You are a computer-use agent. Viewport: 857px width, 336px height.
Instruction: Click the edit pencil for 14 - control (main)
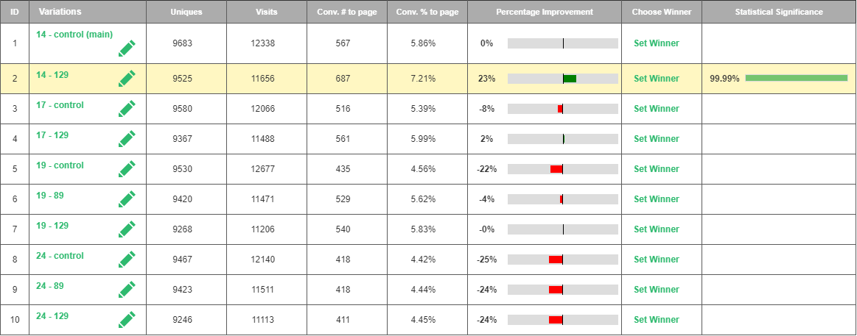coord(127,49)
